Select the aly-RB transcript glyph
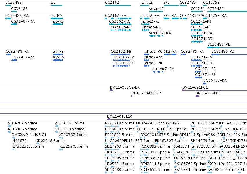Viewport: 247px width, 174px height. tap(57, 24)
